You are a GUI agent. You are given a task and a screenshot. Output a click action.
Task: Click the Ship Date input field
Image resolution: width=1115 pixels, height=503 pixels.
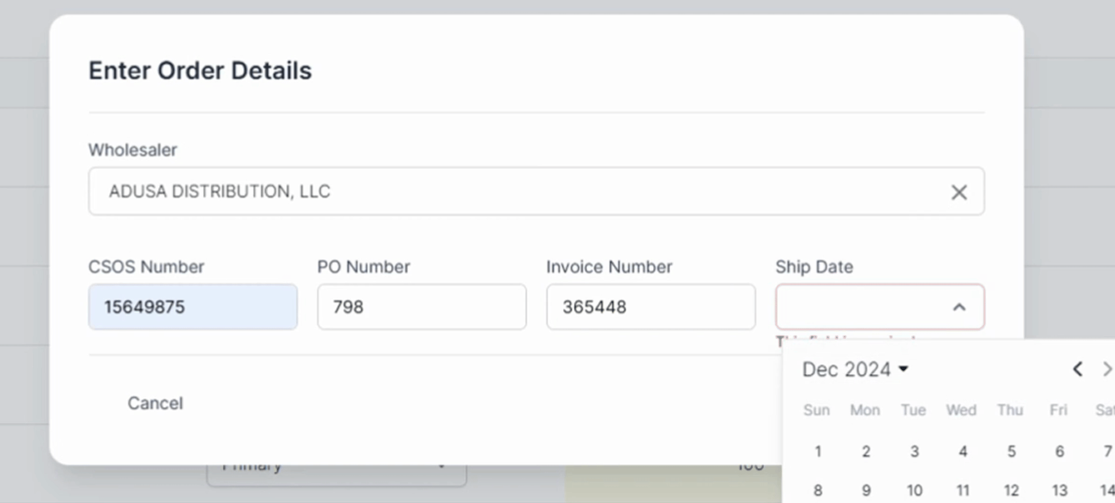pos(880,307)
